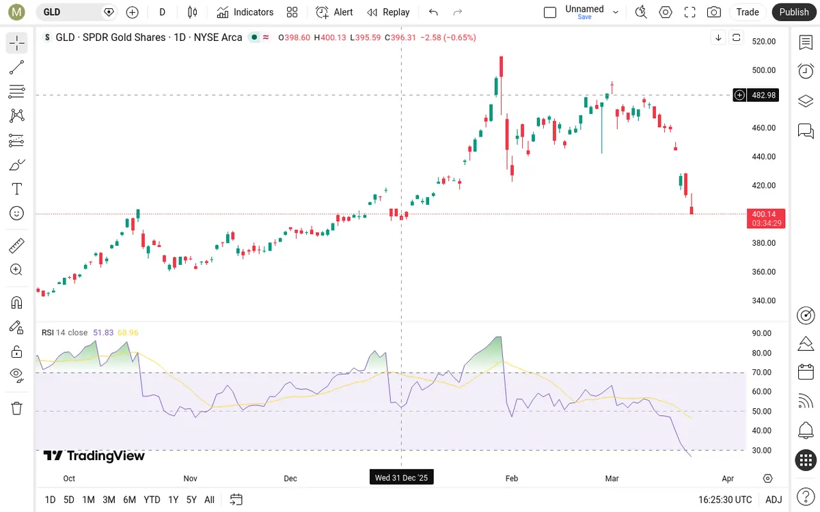This screenshot has height=512, width=820.
Task: Select the 5Y time range
Action: pos(191,500)
